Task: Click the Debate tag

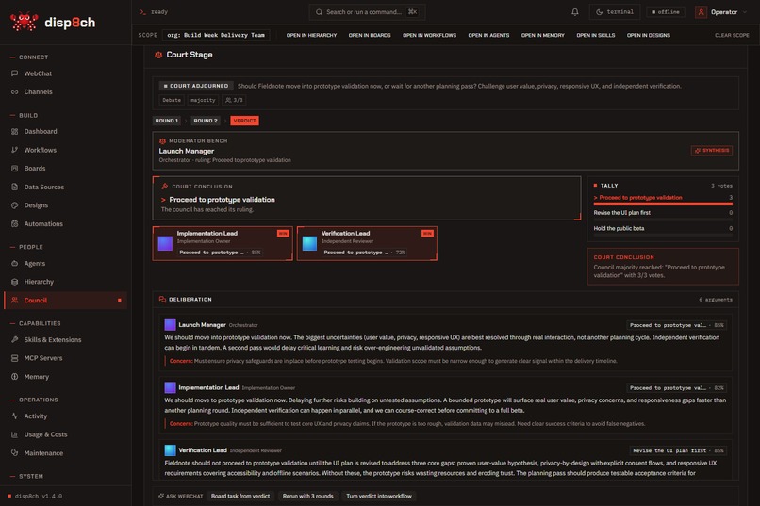Action: pyautogui.click(x=172, y=100)
